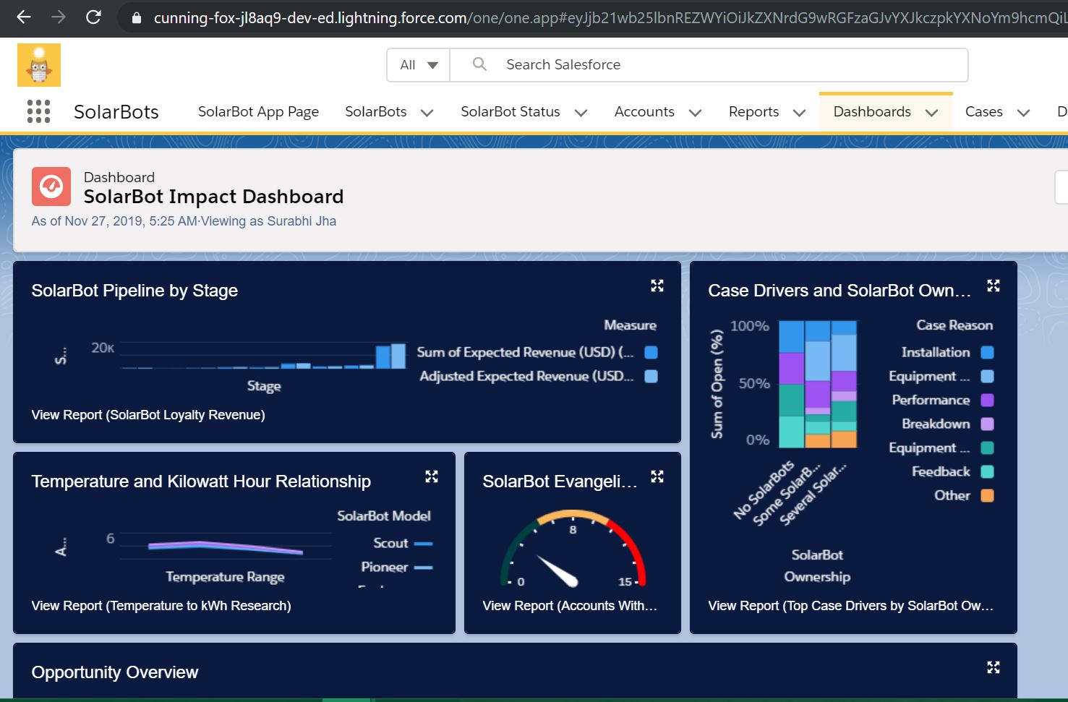This screenshot has width=1068, height=702.
Task: Open View Report (Top Case Drivers link
Action: tap(850, 606)
